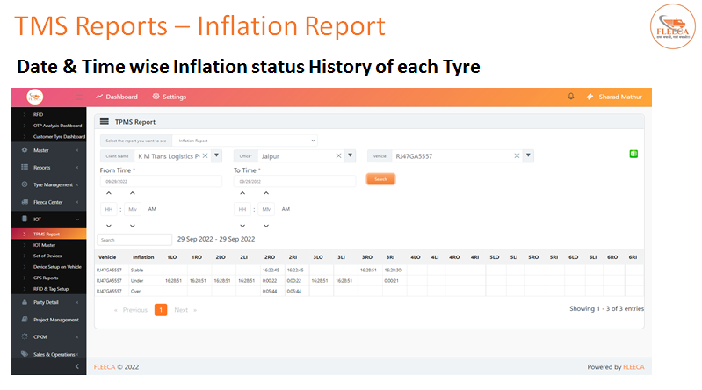Decrease To Time minute down arrow

266,226
